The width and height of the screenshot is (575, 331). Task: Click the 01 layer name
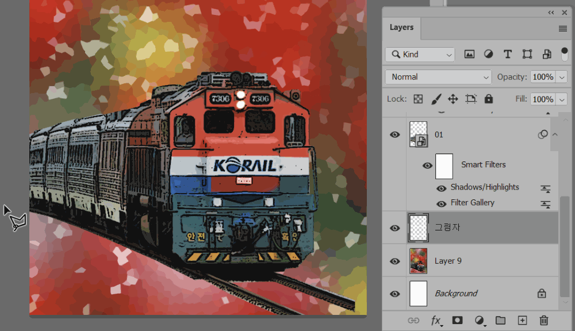[439, 135]
